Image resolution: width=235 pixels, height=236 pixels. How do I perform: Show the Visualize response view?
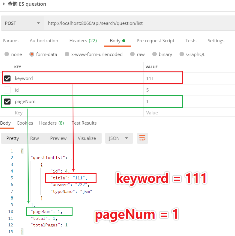(87, 138)
